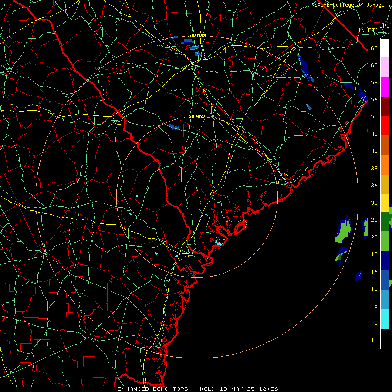The width and height of the screenshot is (392, 392).
Task: Click the large light green offshore echo
Action: pyautogui.click(x=344, y=230)
